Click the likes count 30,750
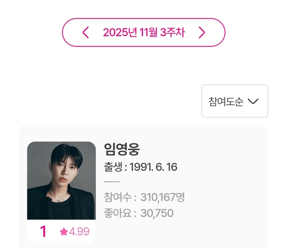Viewport: 286px width, 248px height. (157, 213)
